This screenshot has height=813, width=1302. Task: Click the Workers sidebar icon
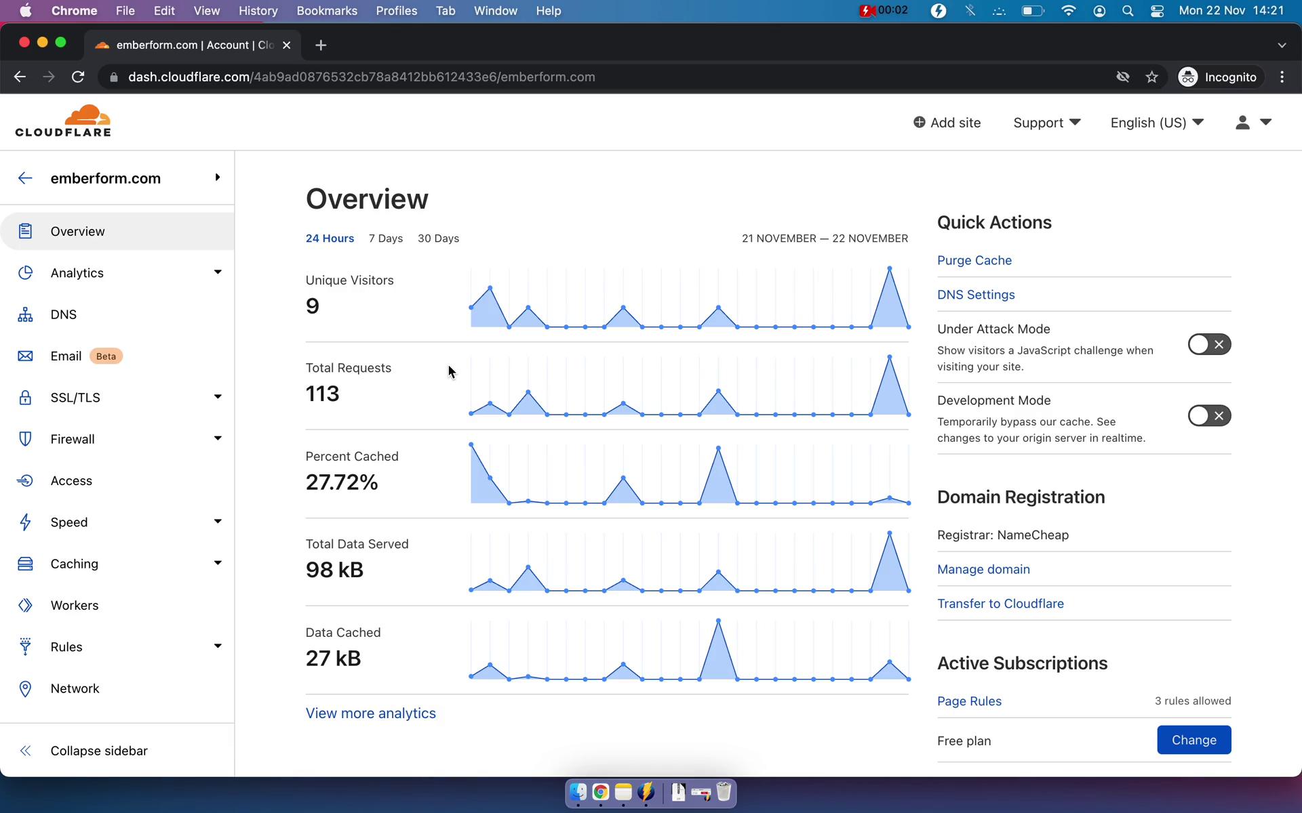25,604
